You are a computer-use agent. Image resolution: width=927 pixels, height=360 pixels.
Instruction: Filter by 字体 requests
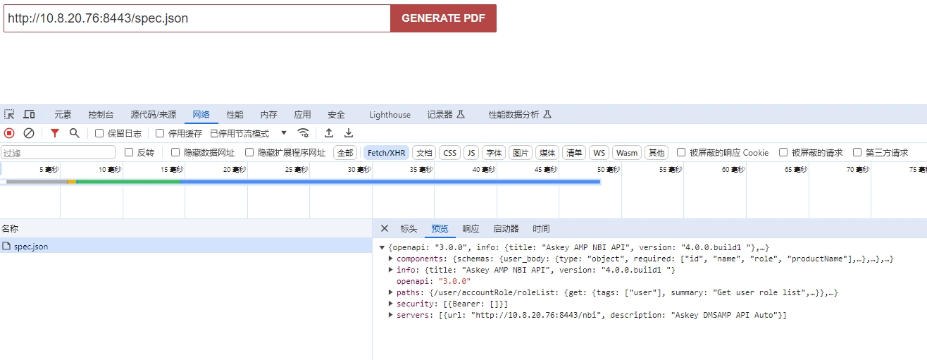(493, 152)
